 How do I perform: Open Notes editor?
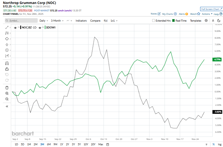(156, 14)
